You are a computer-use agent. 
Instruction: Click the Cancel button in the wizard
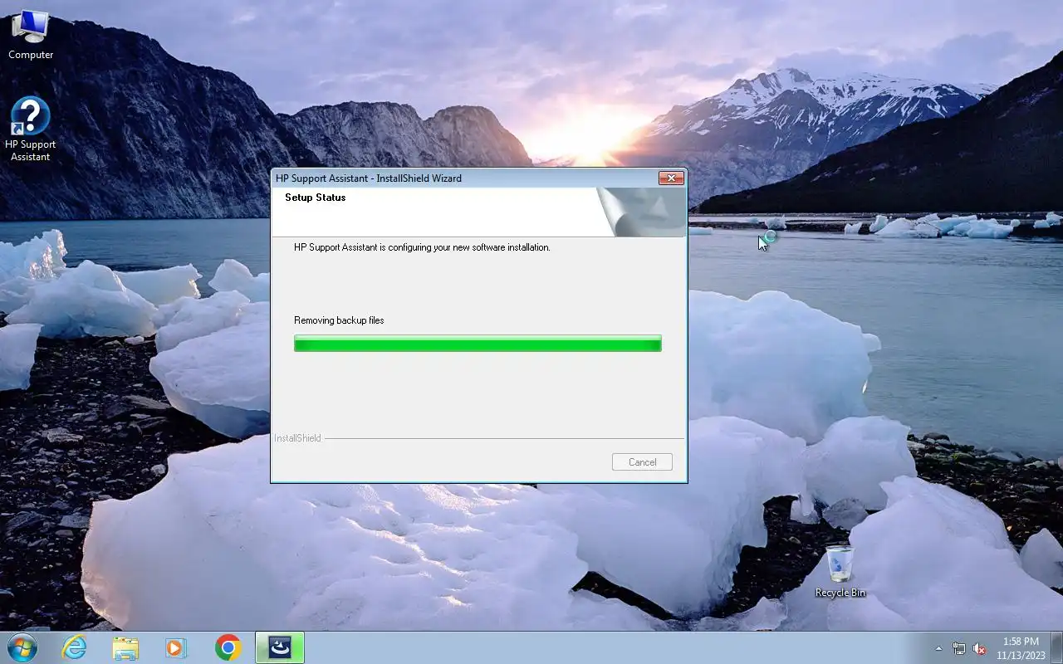(642, 462)
